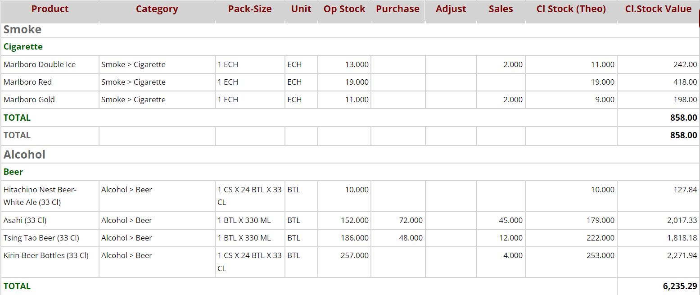
Task: Click the Product column header
Action: pyautogui.click(x=50, y=9)
